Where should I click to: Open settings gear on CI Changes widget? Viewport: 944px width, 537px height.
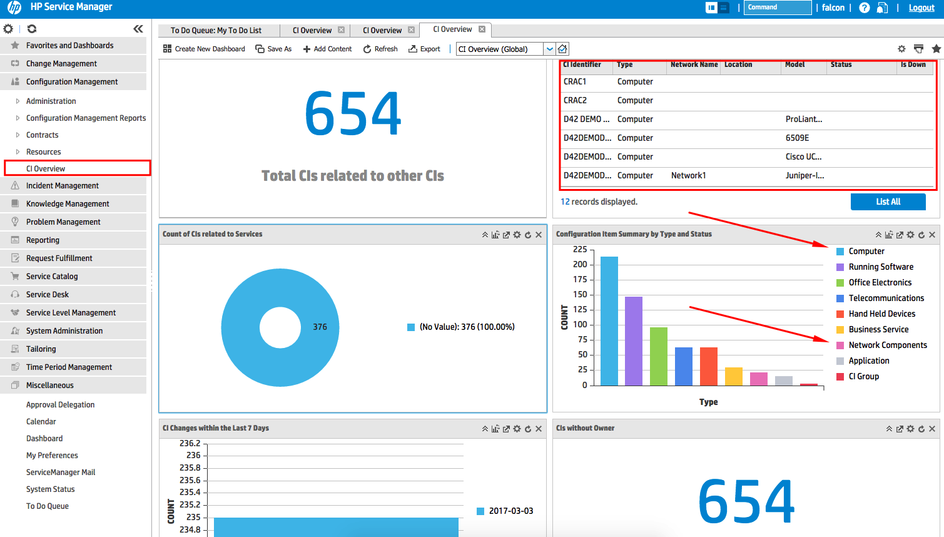517,429
